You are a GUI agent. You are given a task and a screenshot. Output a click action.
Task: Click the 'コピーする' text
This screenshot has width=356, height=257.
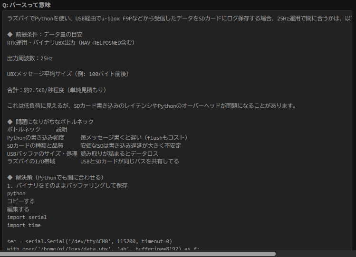(21, 201)
